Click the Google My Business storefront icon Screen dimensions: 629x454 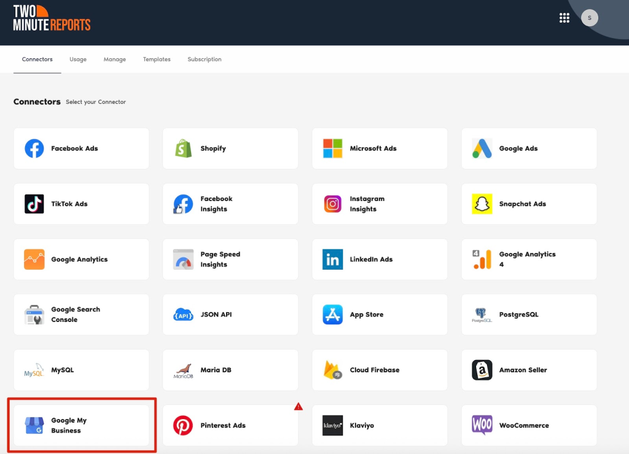click(x=34, y=425)
